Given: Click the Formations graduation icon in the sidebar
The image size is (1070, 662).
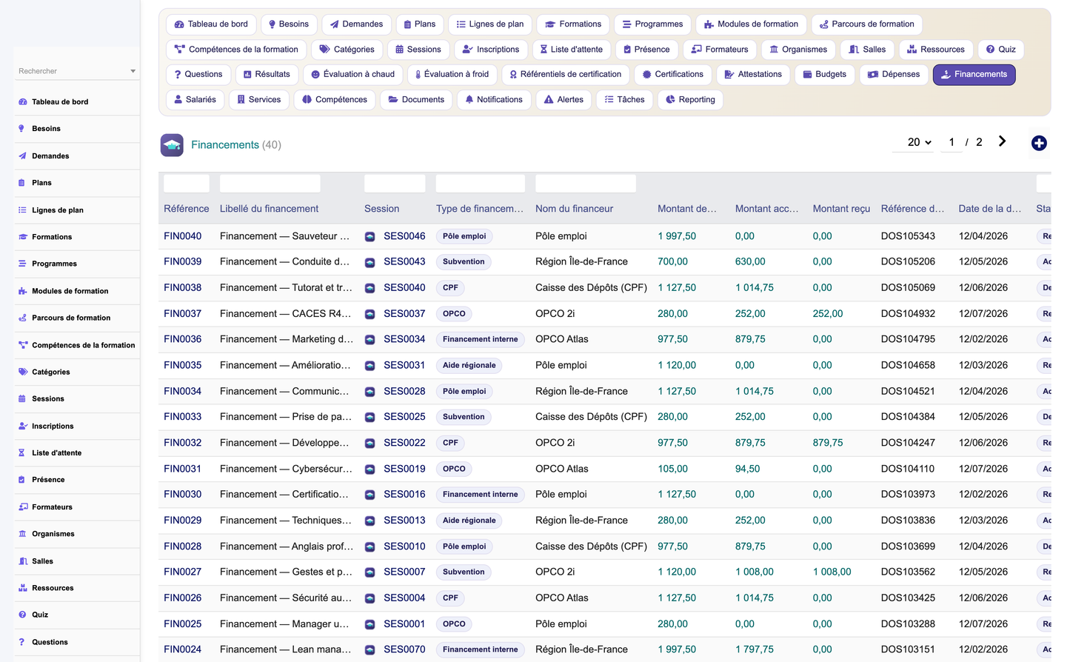Looking at the screenshot, I should point(22,237).
